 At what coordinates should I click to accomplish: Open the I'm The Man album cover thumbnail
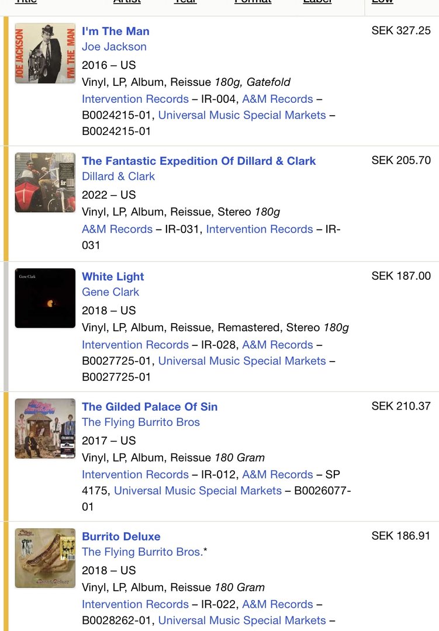tap(45, 53)
